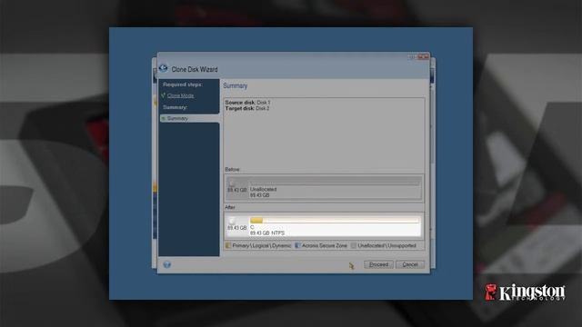Click the '89.43 GB NTFS' text
This screenshot has height=327, width=582.
[267, 233]
